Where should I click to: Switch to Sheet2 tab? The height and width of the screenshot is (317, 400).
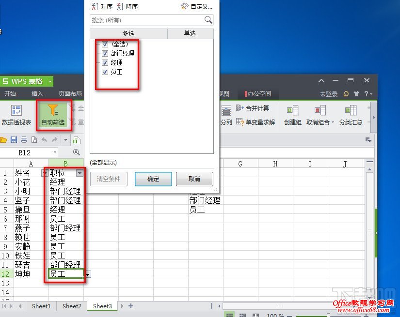coord(72,306)
